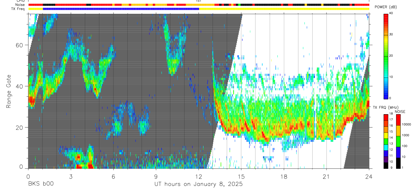Image resolution: width=415 pixels, height=191 pixels.
Task: Click the 40 tick on Range Gate axis
Action: (20, 86)
